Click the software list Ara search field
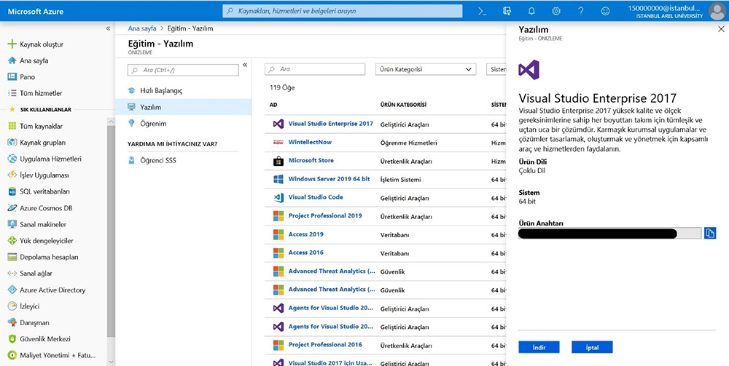The image size is (729, 366). [x=315, y=69]
